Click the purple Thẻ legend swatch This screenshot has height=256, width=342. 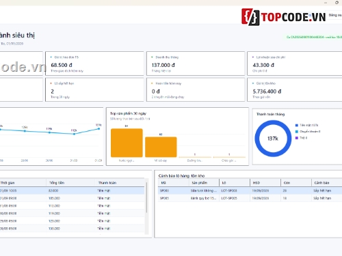[297, 138]
